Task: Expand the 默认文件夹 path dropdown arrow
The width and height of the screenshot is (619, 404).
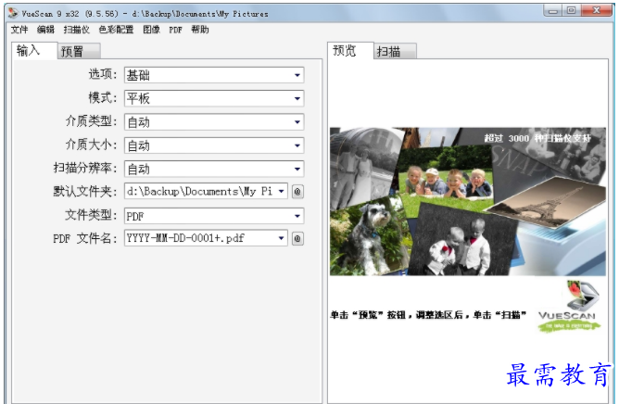Action: [281, 192]
